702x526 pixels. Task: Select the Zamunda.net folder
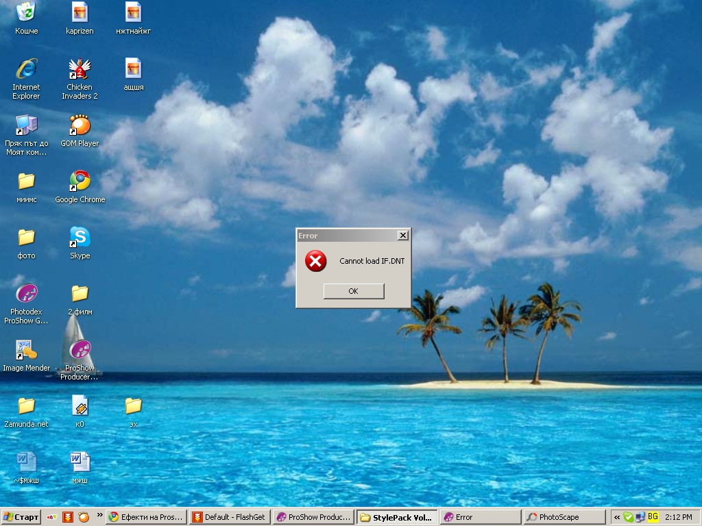click(x=27, y=412)
